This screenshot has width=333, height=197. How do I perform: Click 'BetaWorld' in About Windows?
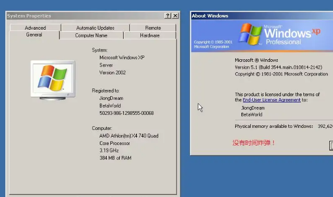[252, 114]
